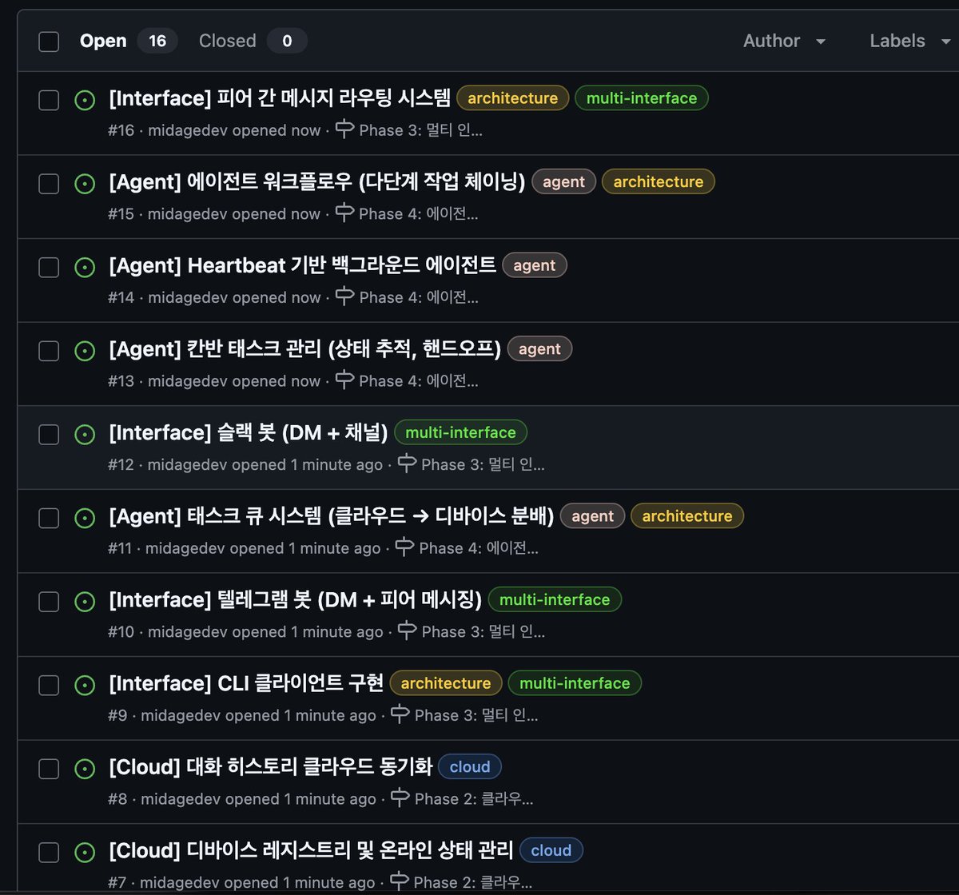Image resolution: width=959 pixels, height=895 pixels.
Task: Click the green multi-interface label on issue #12
Action: [460, 433]
